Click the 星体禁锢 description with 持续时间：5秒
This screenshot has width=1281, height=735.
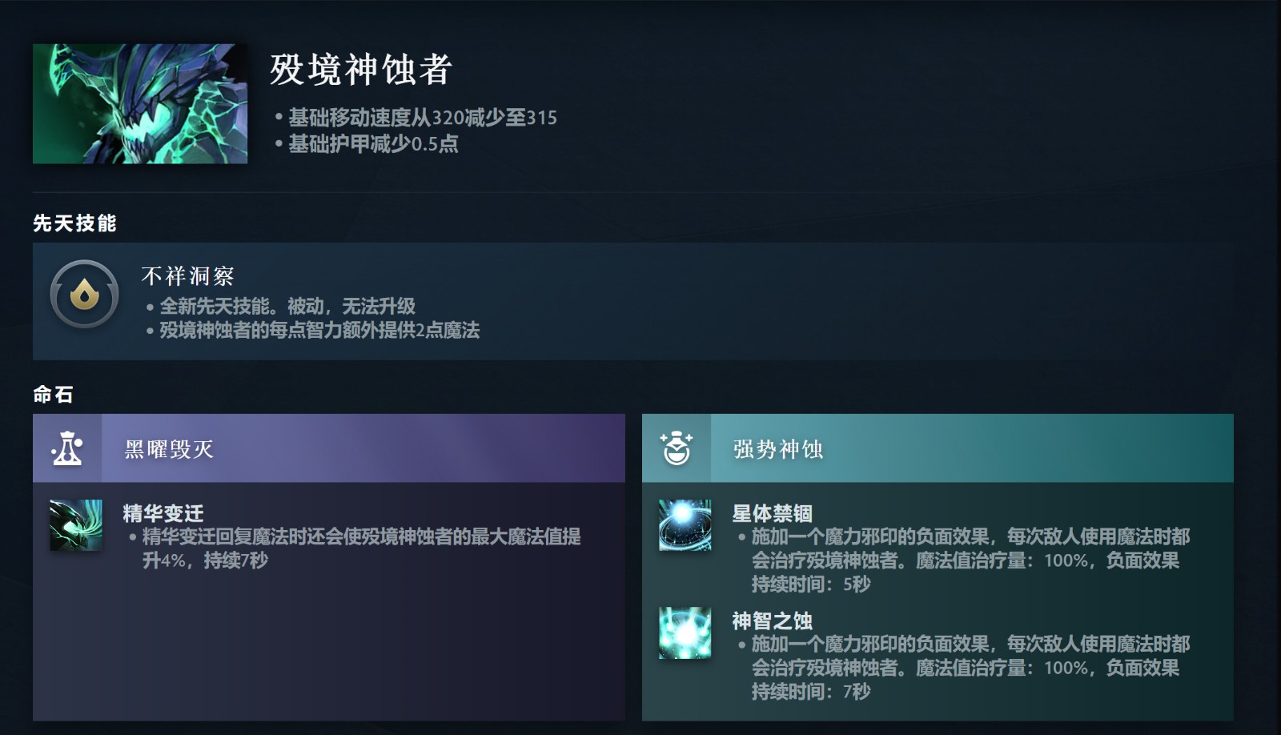coord(970,560)
